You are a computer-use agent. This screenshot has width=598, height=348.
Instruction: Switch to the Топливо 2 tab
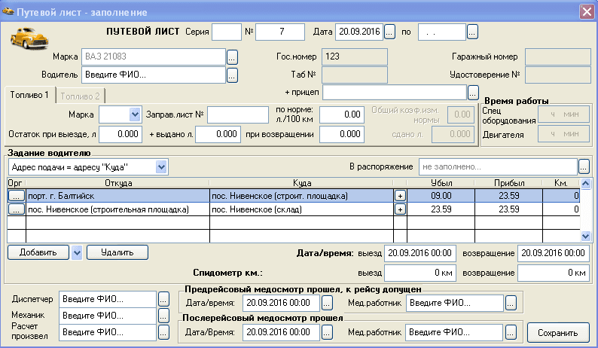point(80,96)
